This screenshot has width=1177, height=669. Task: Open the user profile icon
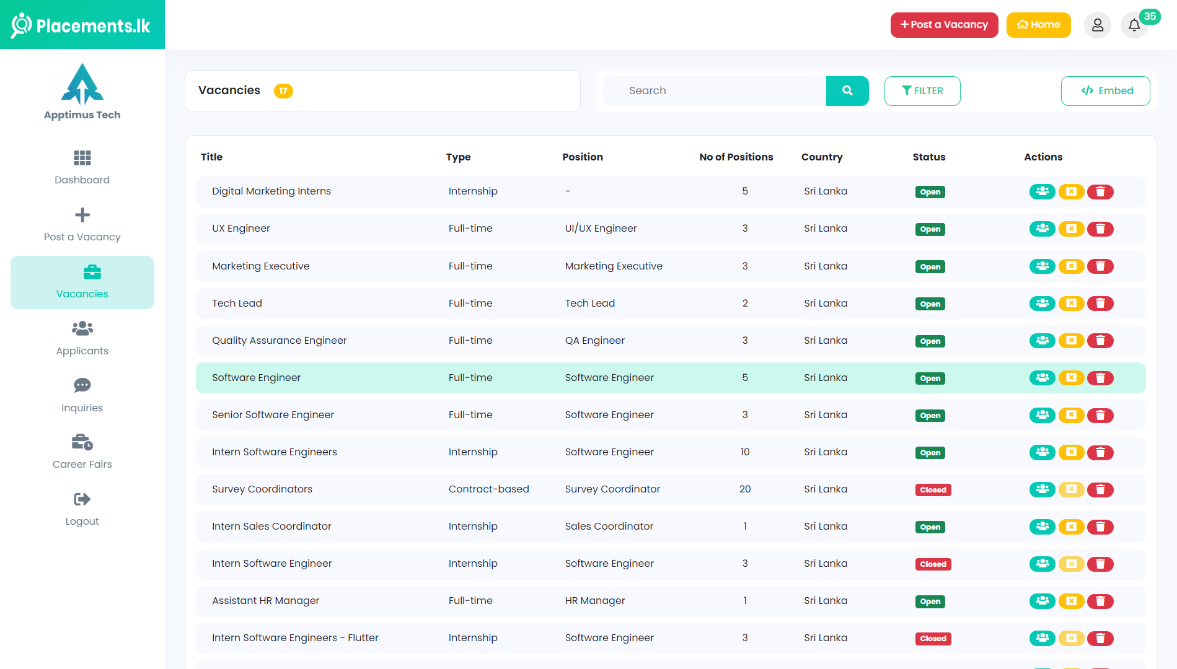click(x=1097, y=25)
